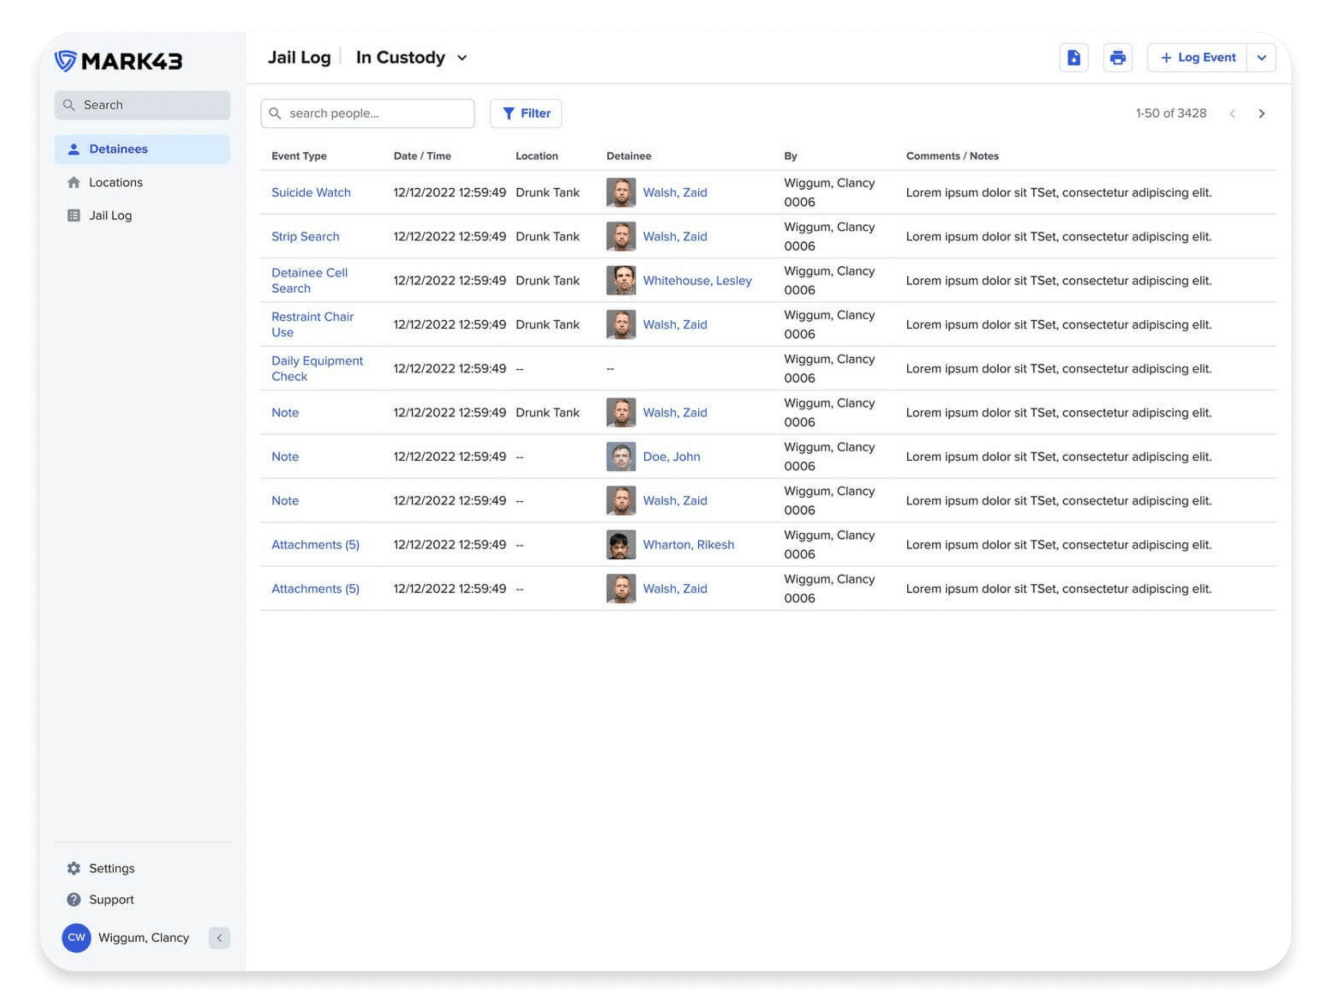Expand the Log Event dropdown arrow
Image resolution: width=1331 pixels, height=1003 pixels.
click(1261, 58)
